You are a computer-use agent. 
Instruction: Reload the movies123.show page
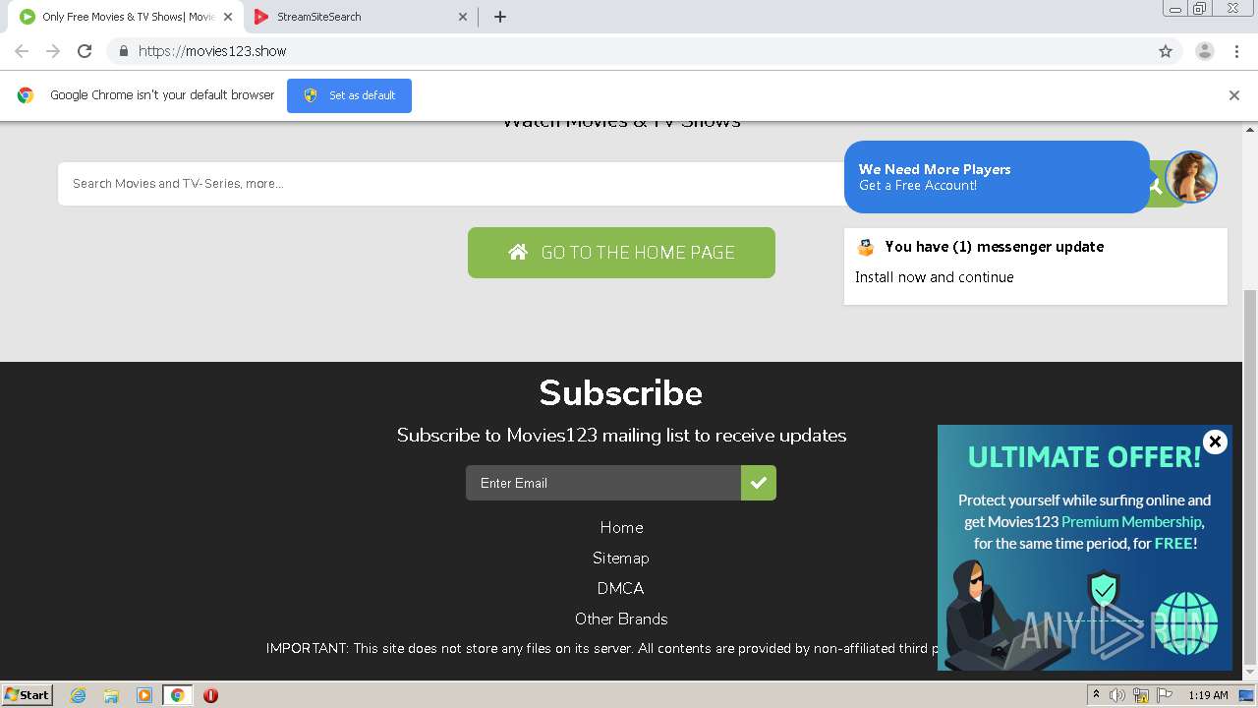pyautogui.click(x=85, y=51)
